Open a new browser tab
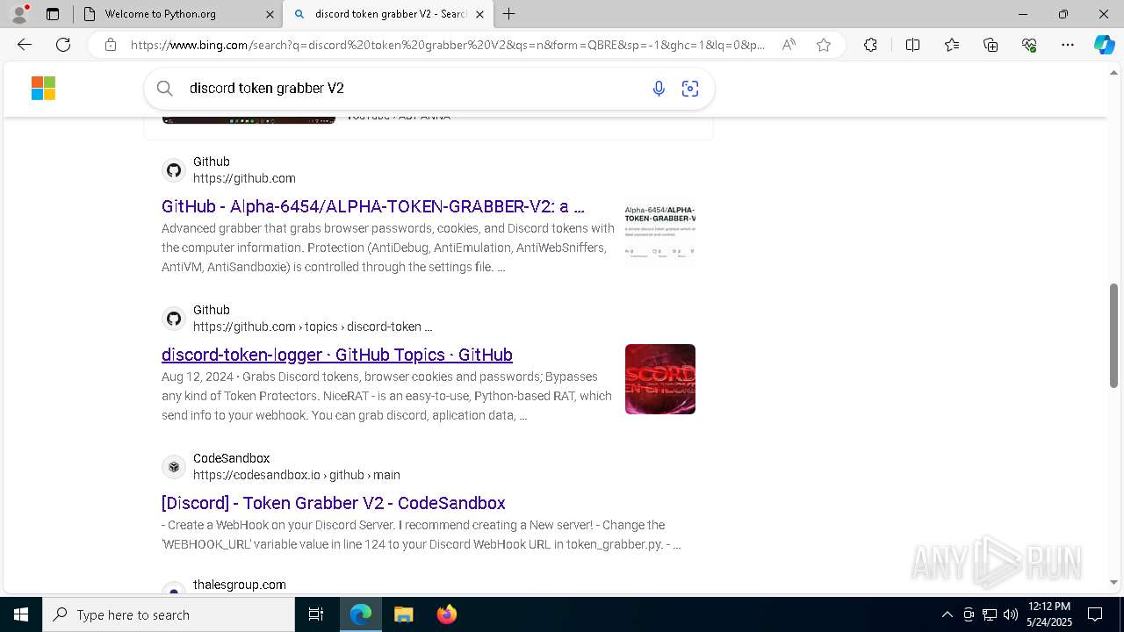 point(509,14)
